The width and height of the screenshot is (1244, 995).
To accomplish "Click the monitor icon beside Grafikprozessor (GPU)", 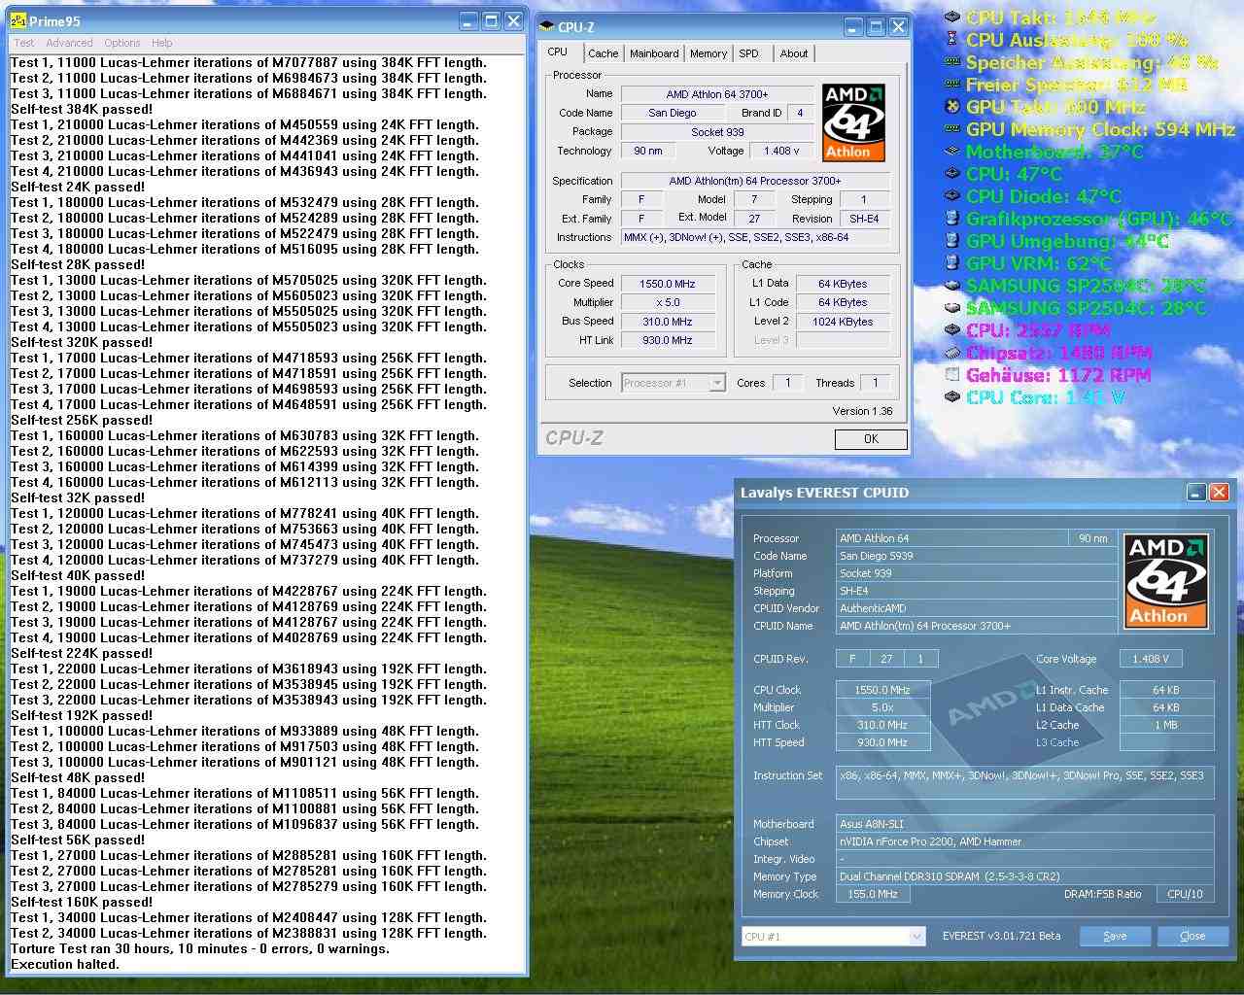I will coord(952,219).
